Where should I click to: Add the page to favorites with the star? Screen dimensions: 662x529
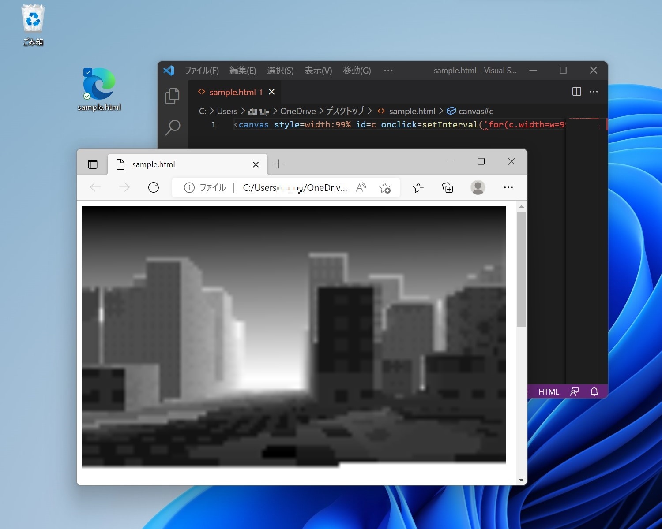(385, 188)
